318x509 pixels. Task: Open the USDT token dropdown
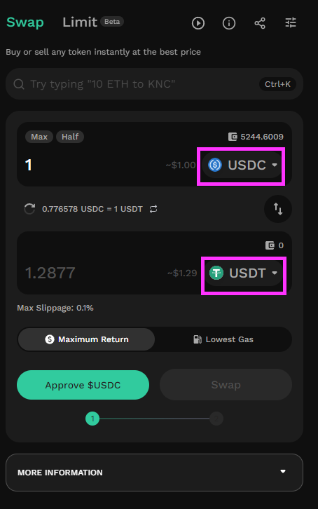[244, 273]
